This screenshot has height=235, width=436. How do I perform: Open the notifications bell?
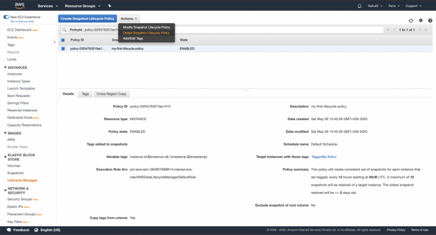[359, 6]
